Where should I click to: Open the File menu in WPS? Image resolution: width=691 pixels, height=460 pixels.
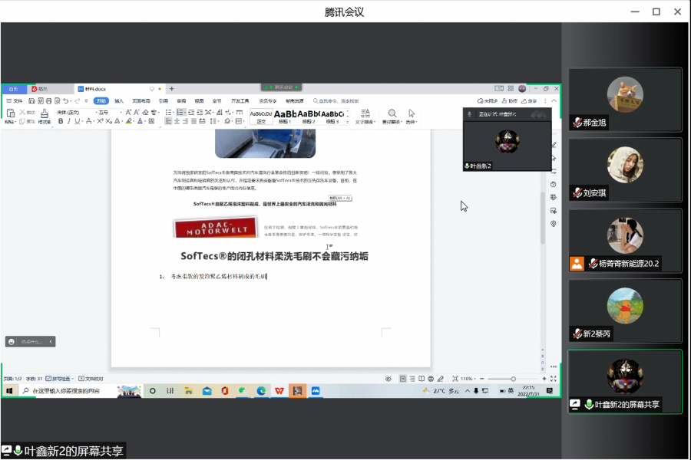(15, 100)
